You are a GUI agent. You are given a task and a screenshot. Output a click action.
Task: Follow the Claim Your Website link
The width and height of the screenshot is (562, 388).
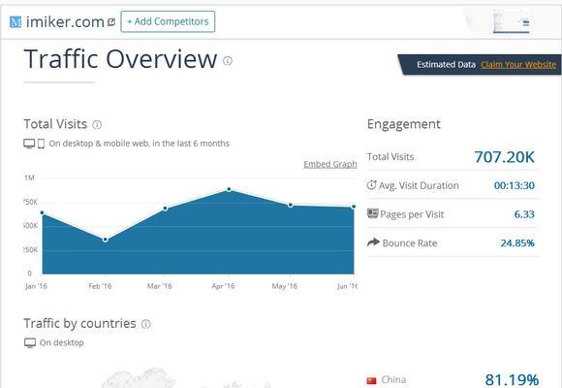click(518, 65)
